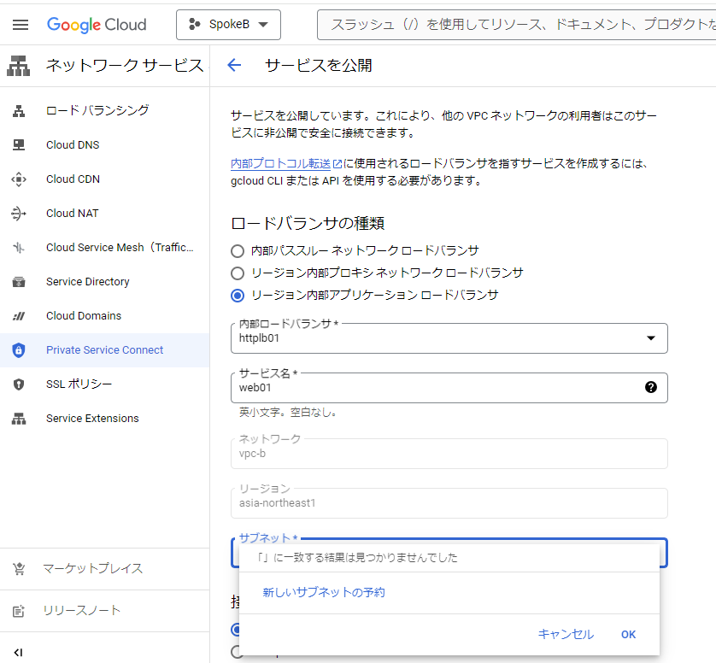This screenshot has width=716, height=663.
Task: Click the キャンセル button
Action: (565, 634)
